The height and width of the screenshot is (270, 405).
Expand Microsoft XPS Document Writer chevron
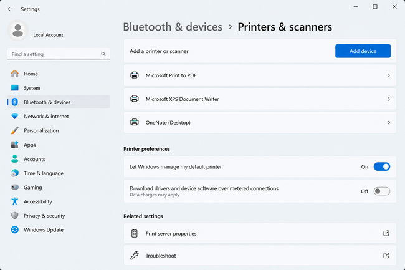click(389, 99)
